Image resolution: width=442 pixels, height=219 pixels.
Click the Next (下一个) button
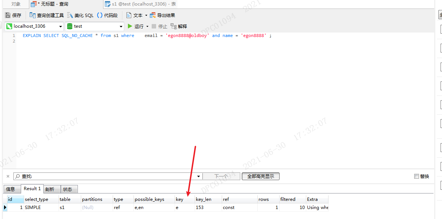(222, 176)
